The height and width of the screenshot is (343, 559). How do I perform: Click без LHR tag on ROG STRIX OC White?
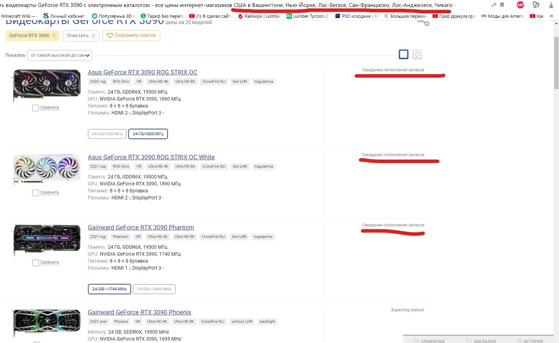[240, 166]
